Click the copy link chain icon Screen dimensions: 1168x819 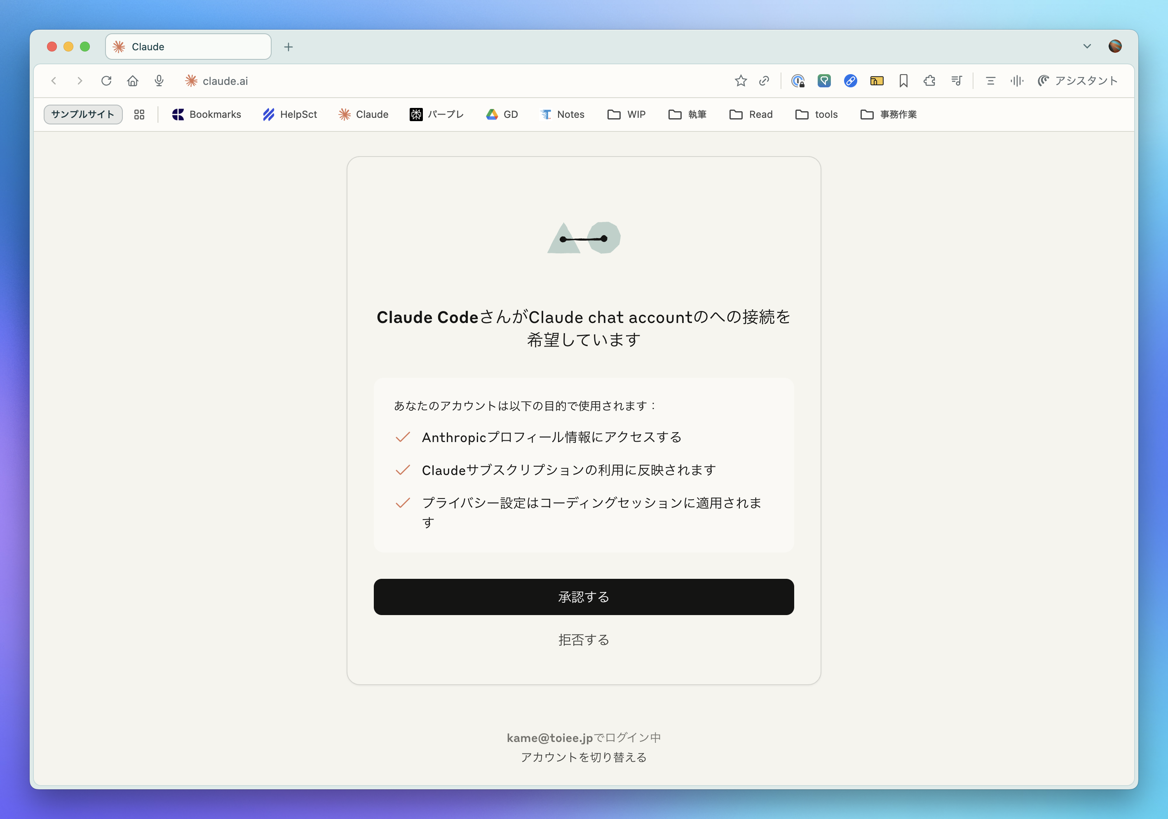(764, 81)
